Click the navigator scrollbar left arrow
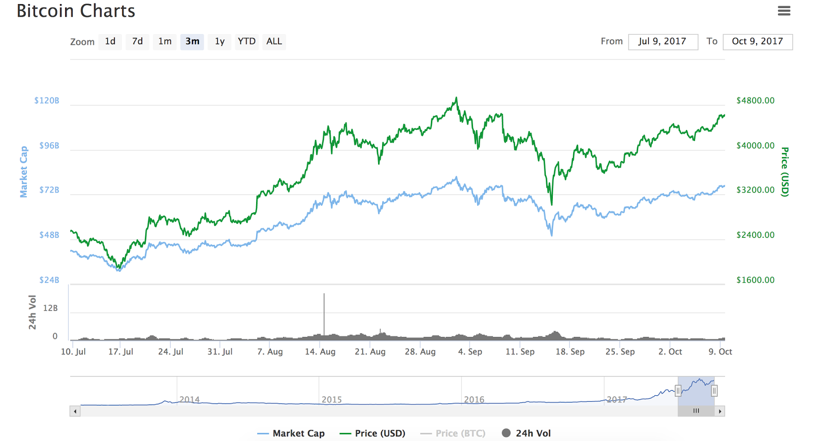This screenshot has width=813, height=441. [x=75, y=411]
